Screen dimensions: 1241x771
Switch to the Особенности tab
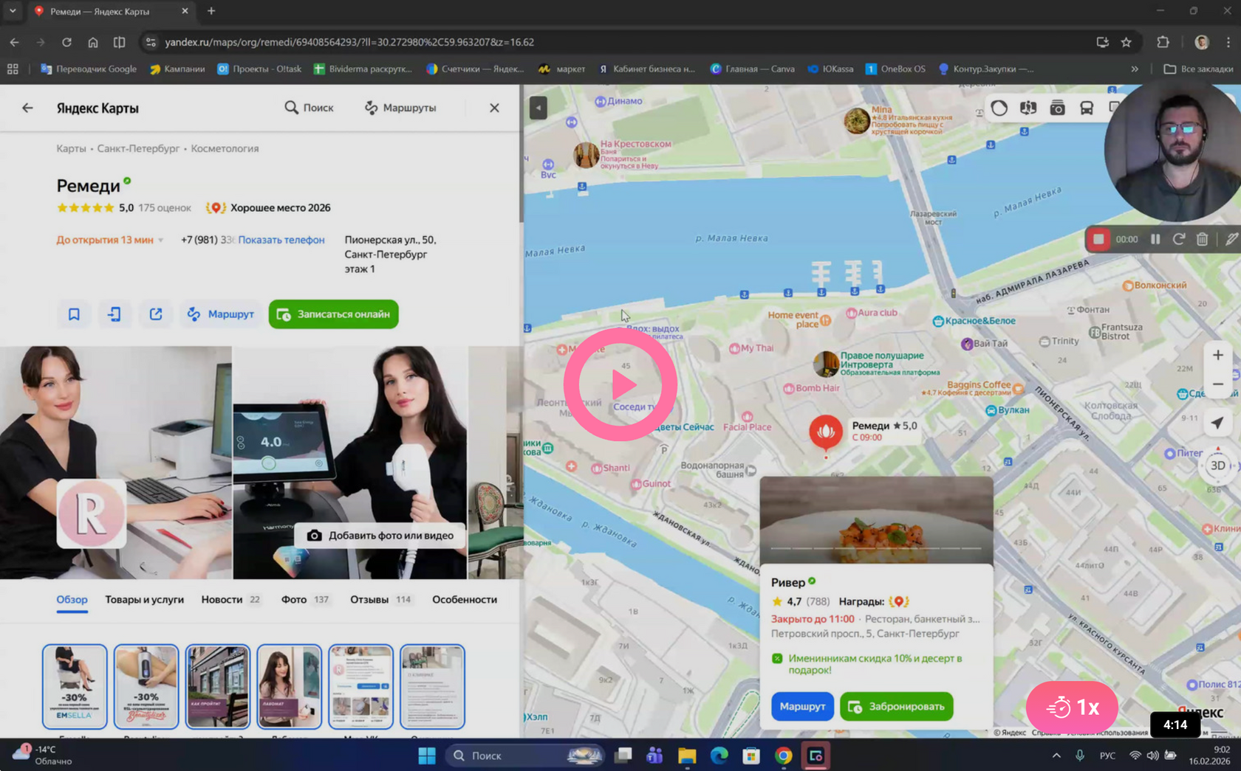click(465, 600)
